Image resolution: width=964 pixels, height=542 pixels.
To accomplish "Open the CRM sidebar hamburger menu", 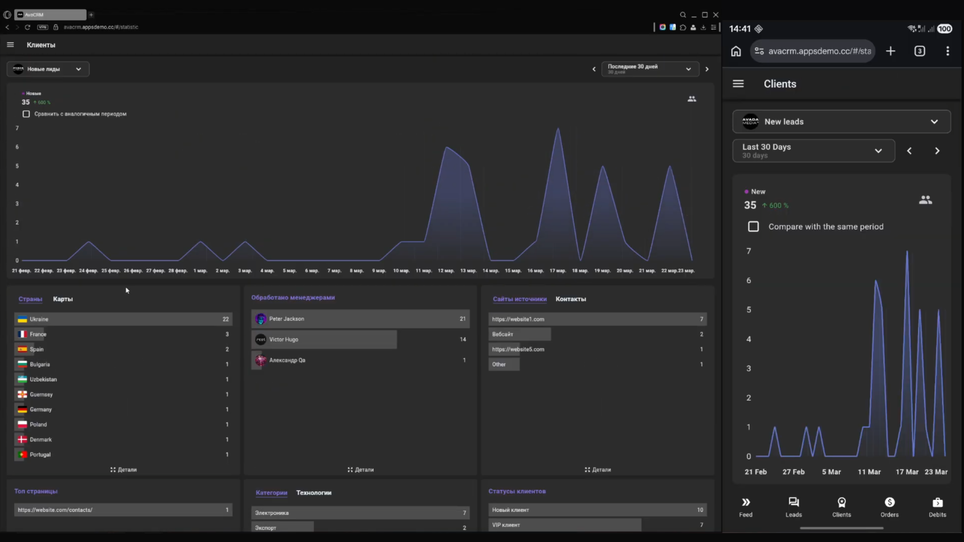I will tap(10, 45).
